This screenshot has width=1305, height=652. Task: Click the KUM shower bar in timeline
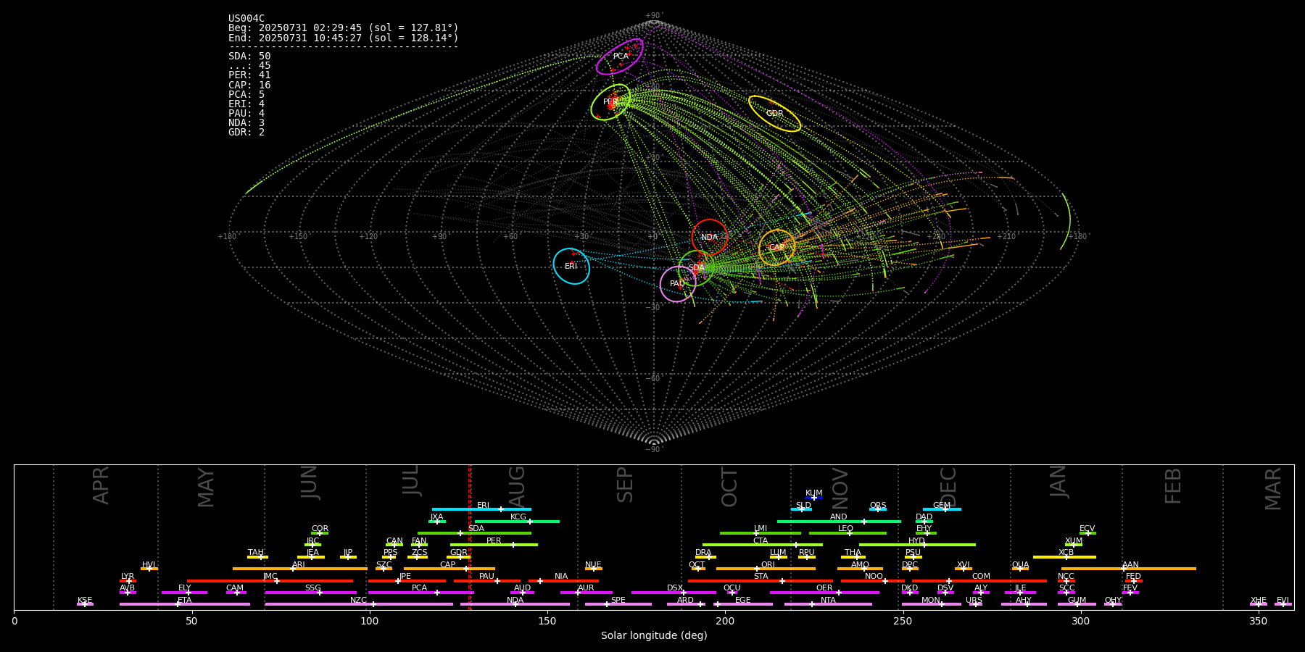tap(814, 498)
